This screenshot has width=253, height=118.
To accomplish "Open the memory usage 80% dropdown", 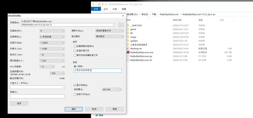I will coord(57,73).
